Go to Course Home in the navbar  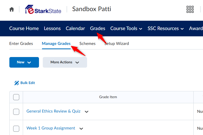(x=24, y=29)
